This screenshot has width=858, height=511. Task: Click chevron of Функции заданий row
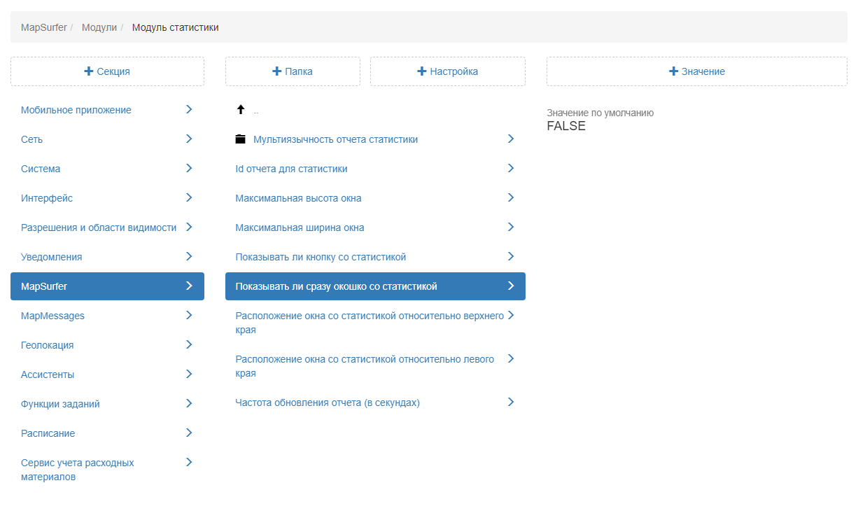click(x=189, y=403)
